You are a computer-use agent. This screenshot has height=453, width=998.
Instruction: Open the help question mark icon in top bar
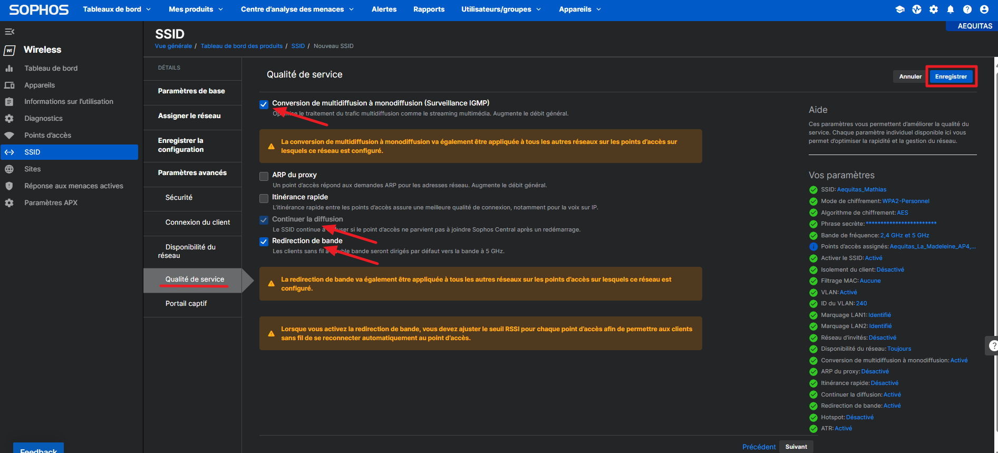967,9
